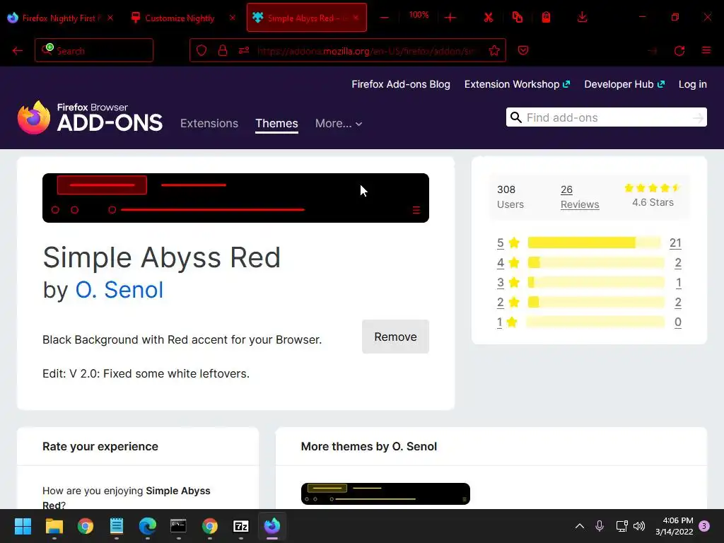This screenshot has height=543, width=724.
Task: Open the Command Prompt taskbar icon
Action: click(178, 526)
